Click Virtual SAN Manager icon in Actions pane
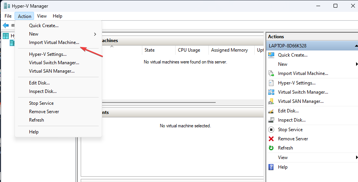358x182 pixels. click(271, 101)
